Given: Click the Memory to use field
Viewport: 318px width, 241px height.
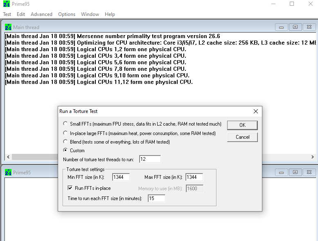Looking at the screenshot, I should tap(194, 189).
